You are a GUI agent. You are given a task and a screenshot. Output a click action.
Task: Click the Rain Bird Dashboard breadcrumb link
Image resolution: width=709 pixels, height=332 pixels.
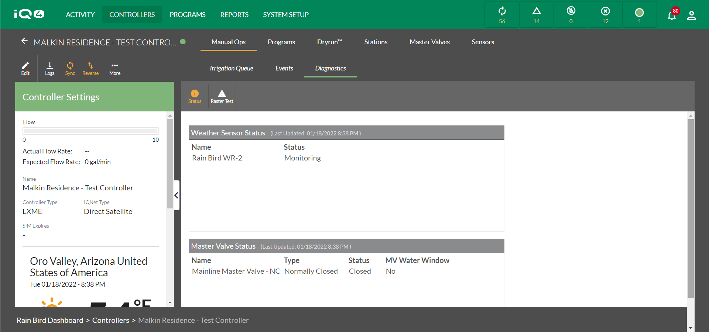(x=50, y=320)
